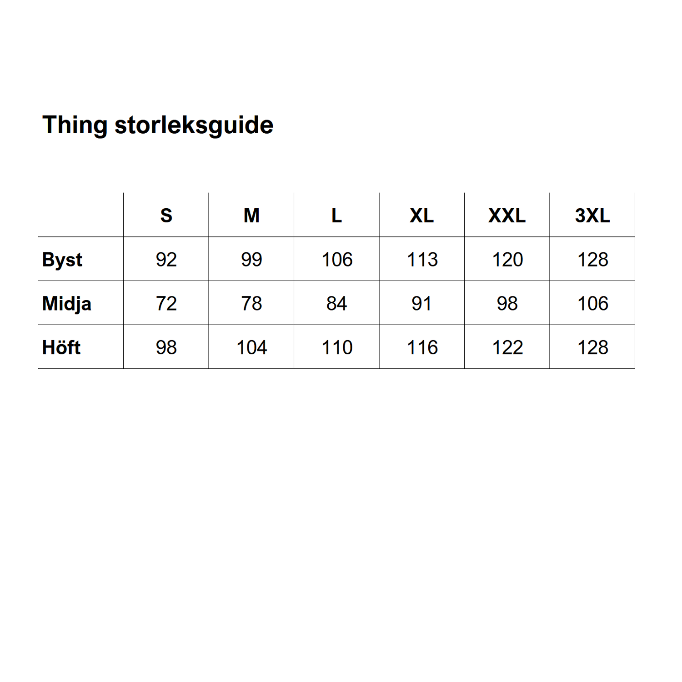Click the XXL size column header
Image resolution: width=682 pixels, height=682 pixels.
click(x=507, y=216)
